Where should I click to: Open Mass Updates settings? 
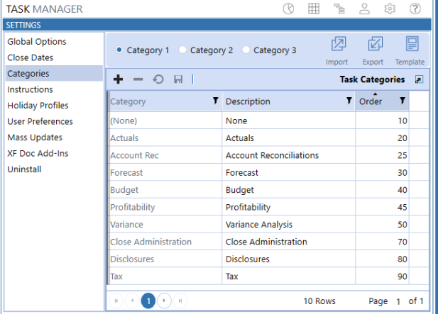pos(54,138)
